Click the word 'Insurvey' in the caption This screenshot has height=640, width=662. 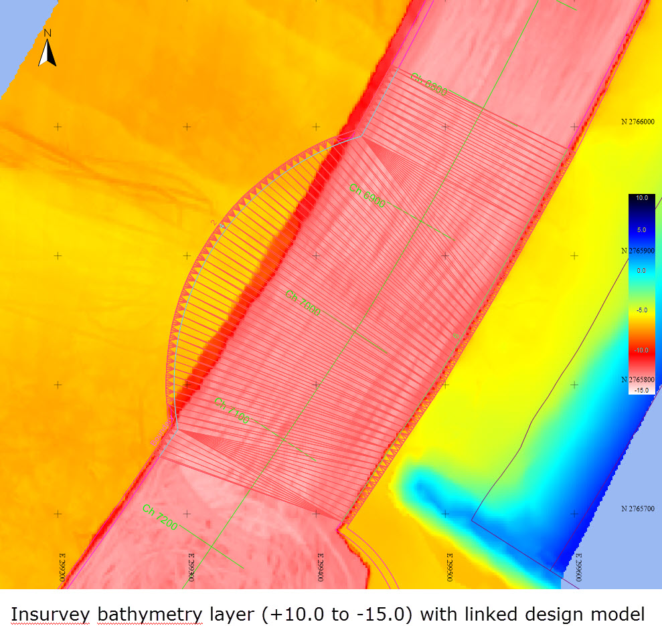point(50,615)
